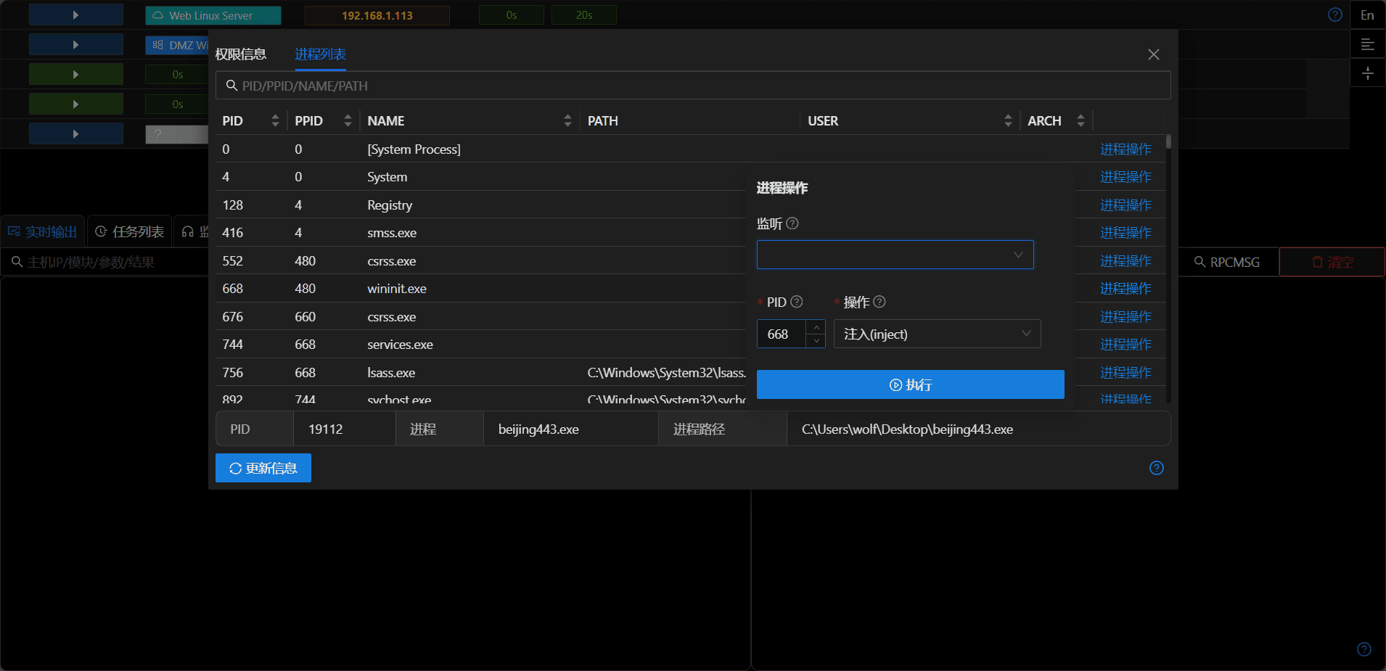Click the PID value 19112
Image resolution: width=1386 pixels, height=671 pixels.
coord(325,429)
